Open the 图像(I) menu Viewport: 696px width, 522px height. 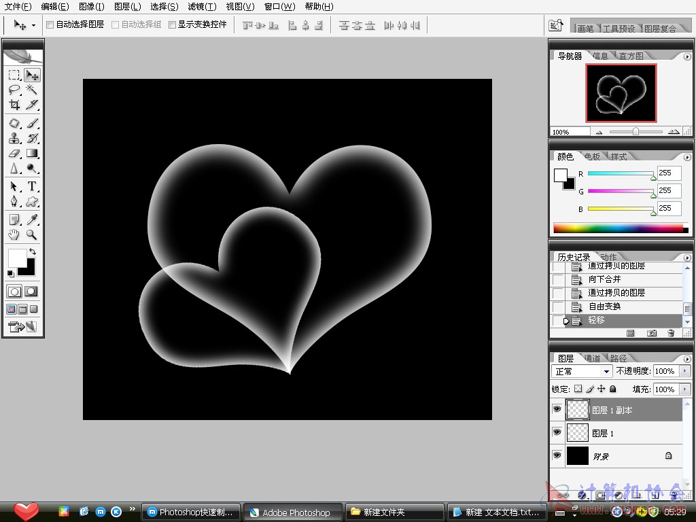coord(92,7)
